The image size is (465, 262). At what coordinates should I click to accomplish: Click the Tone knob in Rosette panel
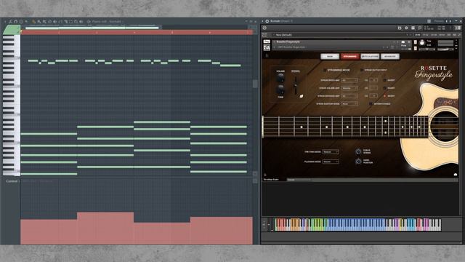tap(280, 90)
